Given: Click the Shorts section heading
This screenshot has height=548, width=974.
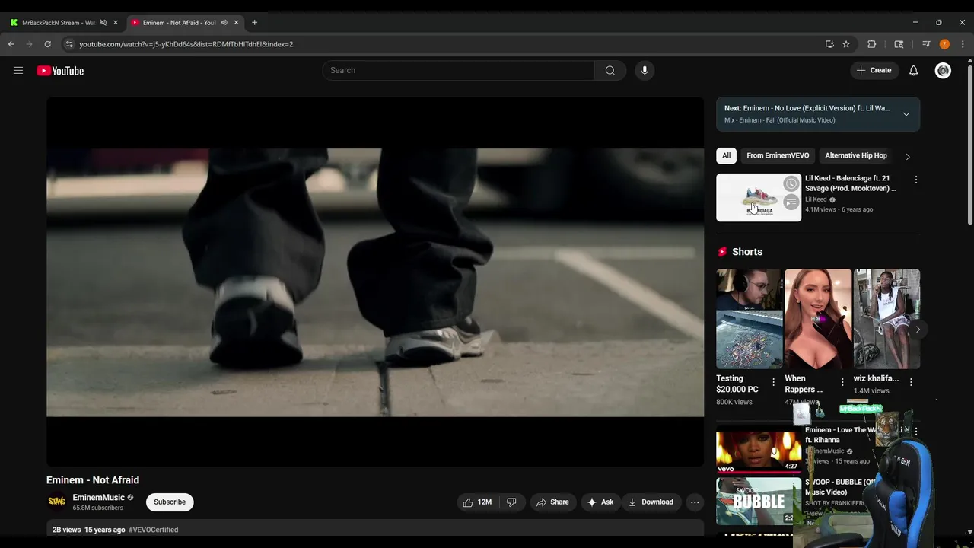Looking at the screenshot, I should 747,252.
